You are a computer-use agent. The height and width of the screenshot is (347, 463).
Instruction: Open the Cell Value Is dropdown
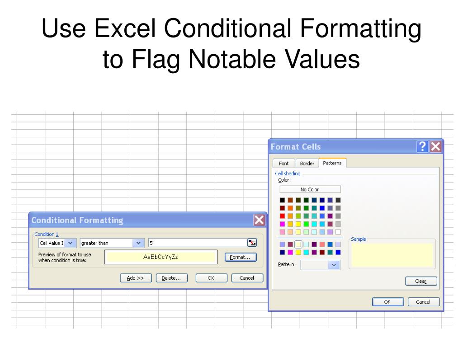click(70, 243)
